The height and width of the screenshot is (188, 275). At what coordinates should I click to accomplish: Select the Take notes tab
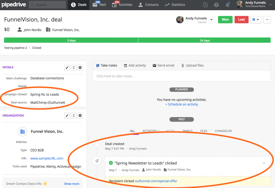[107, 66]
